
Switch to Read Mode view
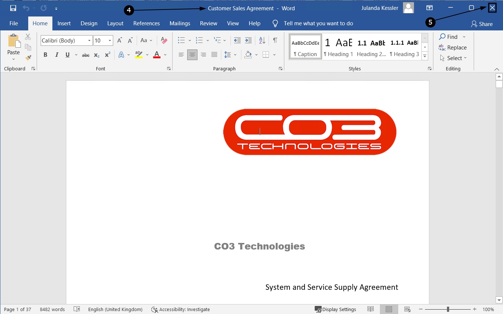(371, 309)
